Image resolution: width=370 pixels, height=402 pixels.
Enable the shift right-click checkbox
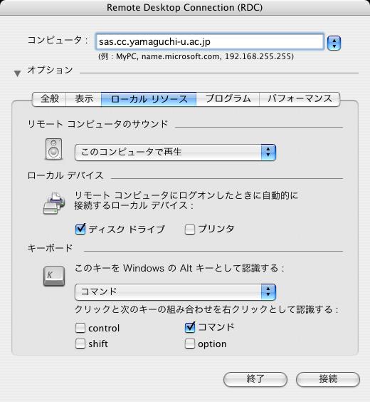coord(80,344)
